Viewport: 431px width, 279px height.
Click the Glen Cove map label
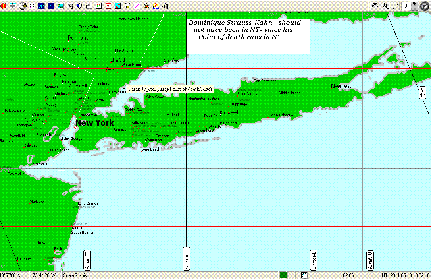pos(155,97)
